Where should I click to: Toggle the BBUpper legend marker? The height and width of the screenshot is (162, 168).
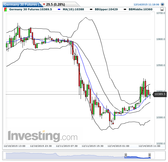tap(91, 9)
